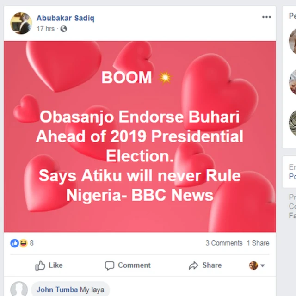Open John Tumba's profile from the comment

coord(57,290)
